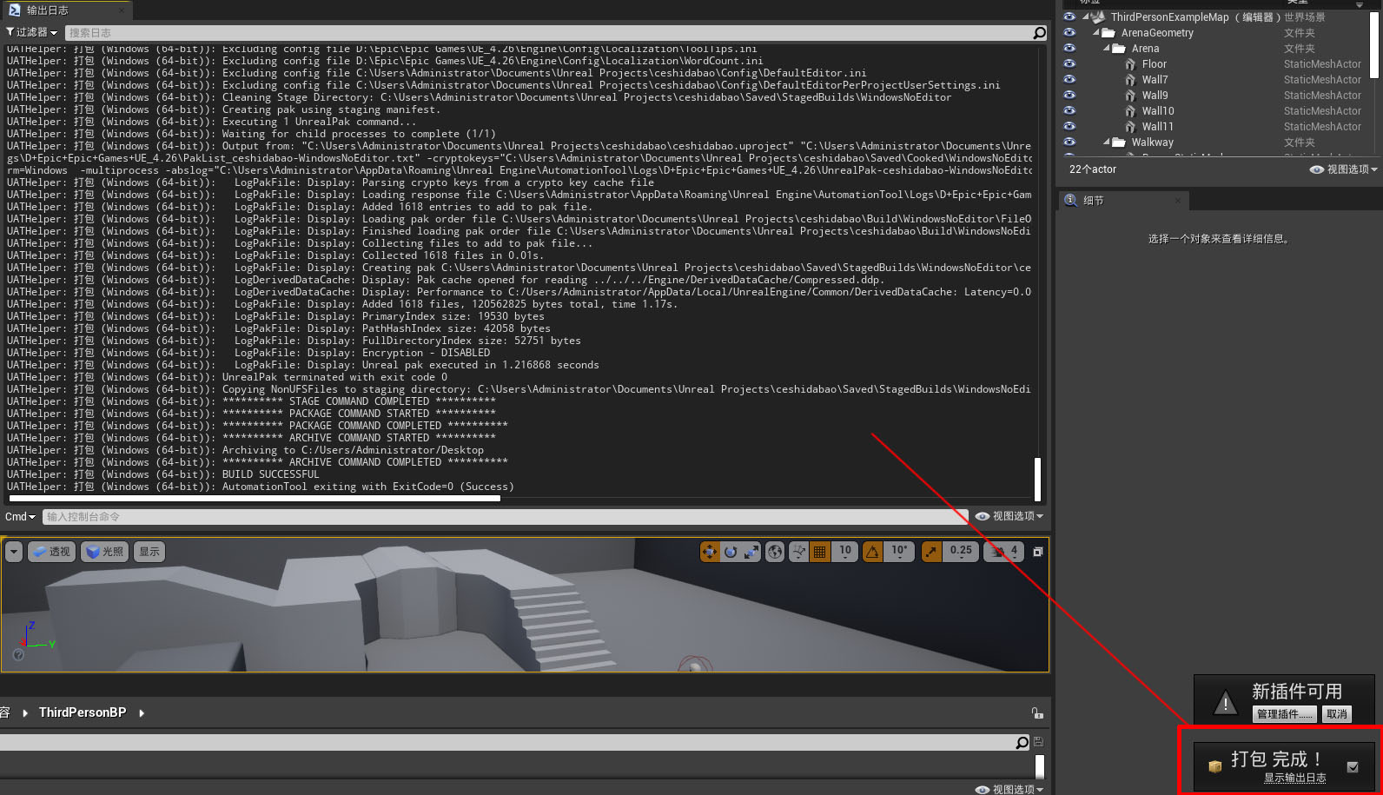
Task: Click the 搜索日志 search log field
Action: [547, 33]
